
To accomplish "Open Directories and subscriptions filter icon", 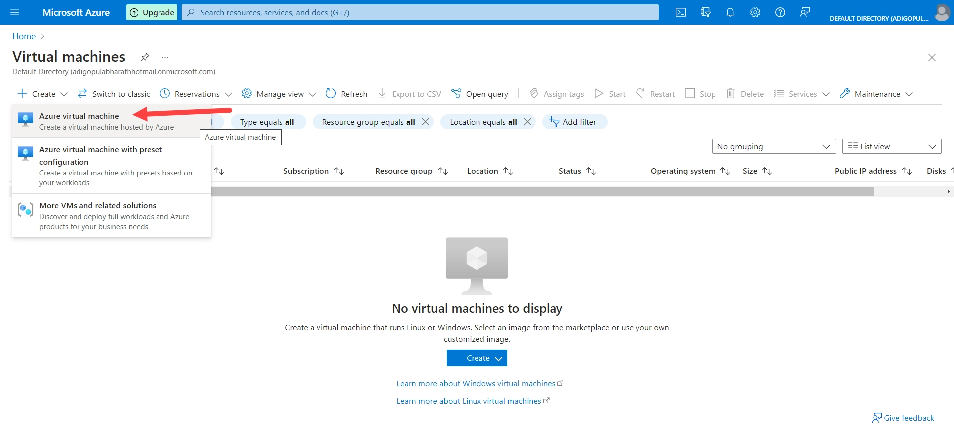I will coord(706,12).
